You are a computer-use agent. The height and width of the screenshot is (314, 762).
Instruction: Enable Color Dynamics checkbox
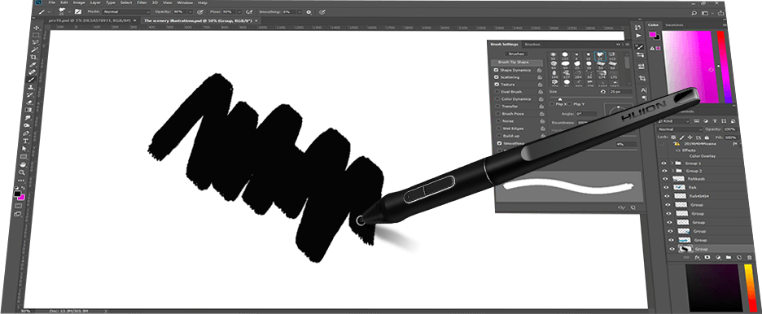coord(497,99)
